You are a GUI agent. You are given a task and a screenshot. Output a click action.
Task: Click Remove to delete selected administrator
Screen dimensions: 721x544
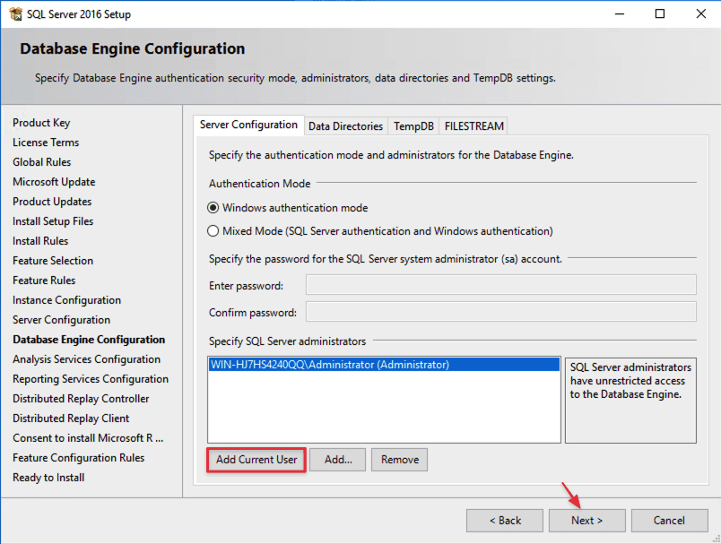click(x=399, y=459)
